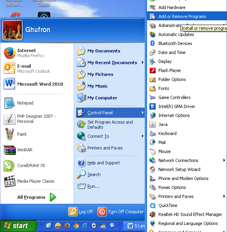This screenshot has width=227, height=232.
Task: Open Printers and Faxes in start menu
Action: point(110,148)
